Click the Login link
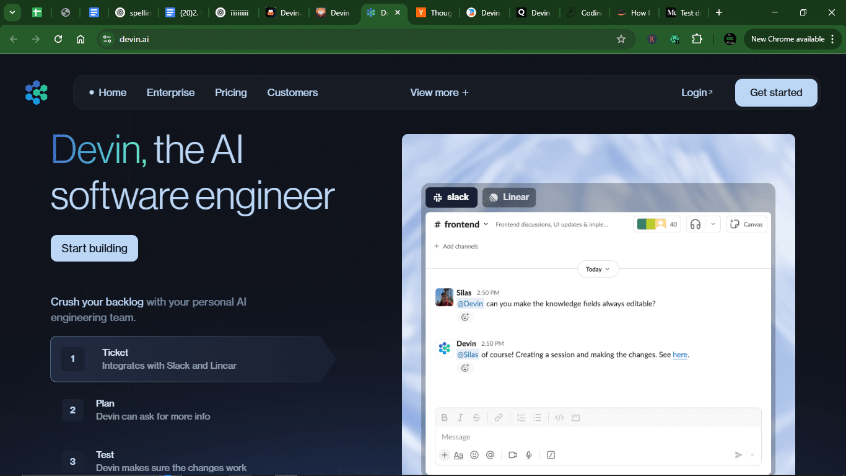 697,92
